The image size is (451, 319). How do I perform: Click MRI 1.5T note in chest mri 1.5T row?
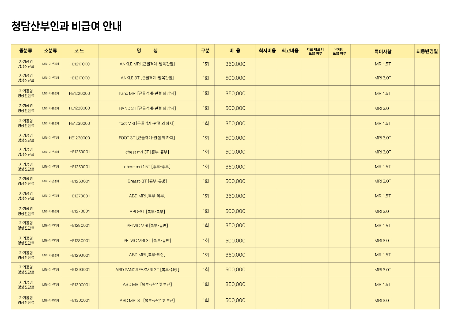coord(383,167)
